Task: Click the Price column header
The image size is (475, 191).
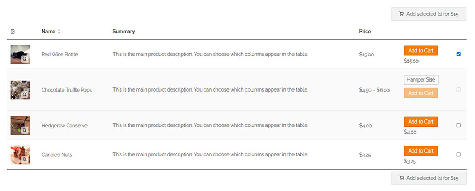Action: click(365, 32)
